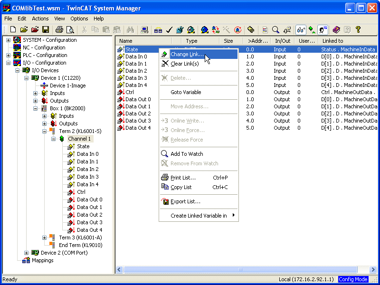Select Ctrl under Channel 1 in the tree

click(x=81, y=192)
